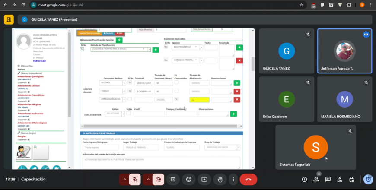Screen dimensions: 376x190
Task: Toggle Si/No checkbox for OTRAS SUSTANCIAS
Action: click(129, 99)
